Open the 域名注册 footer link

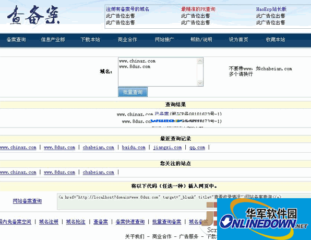coord(49,222)
